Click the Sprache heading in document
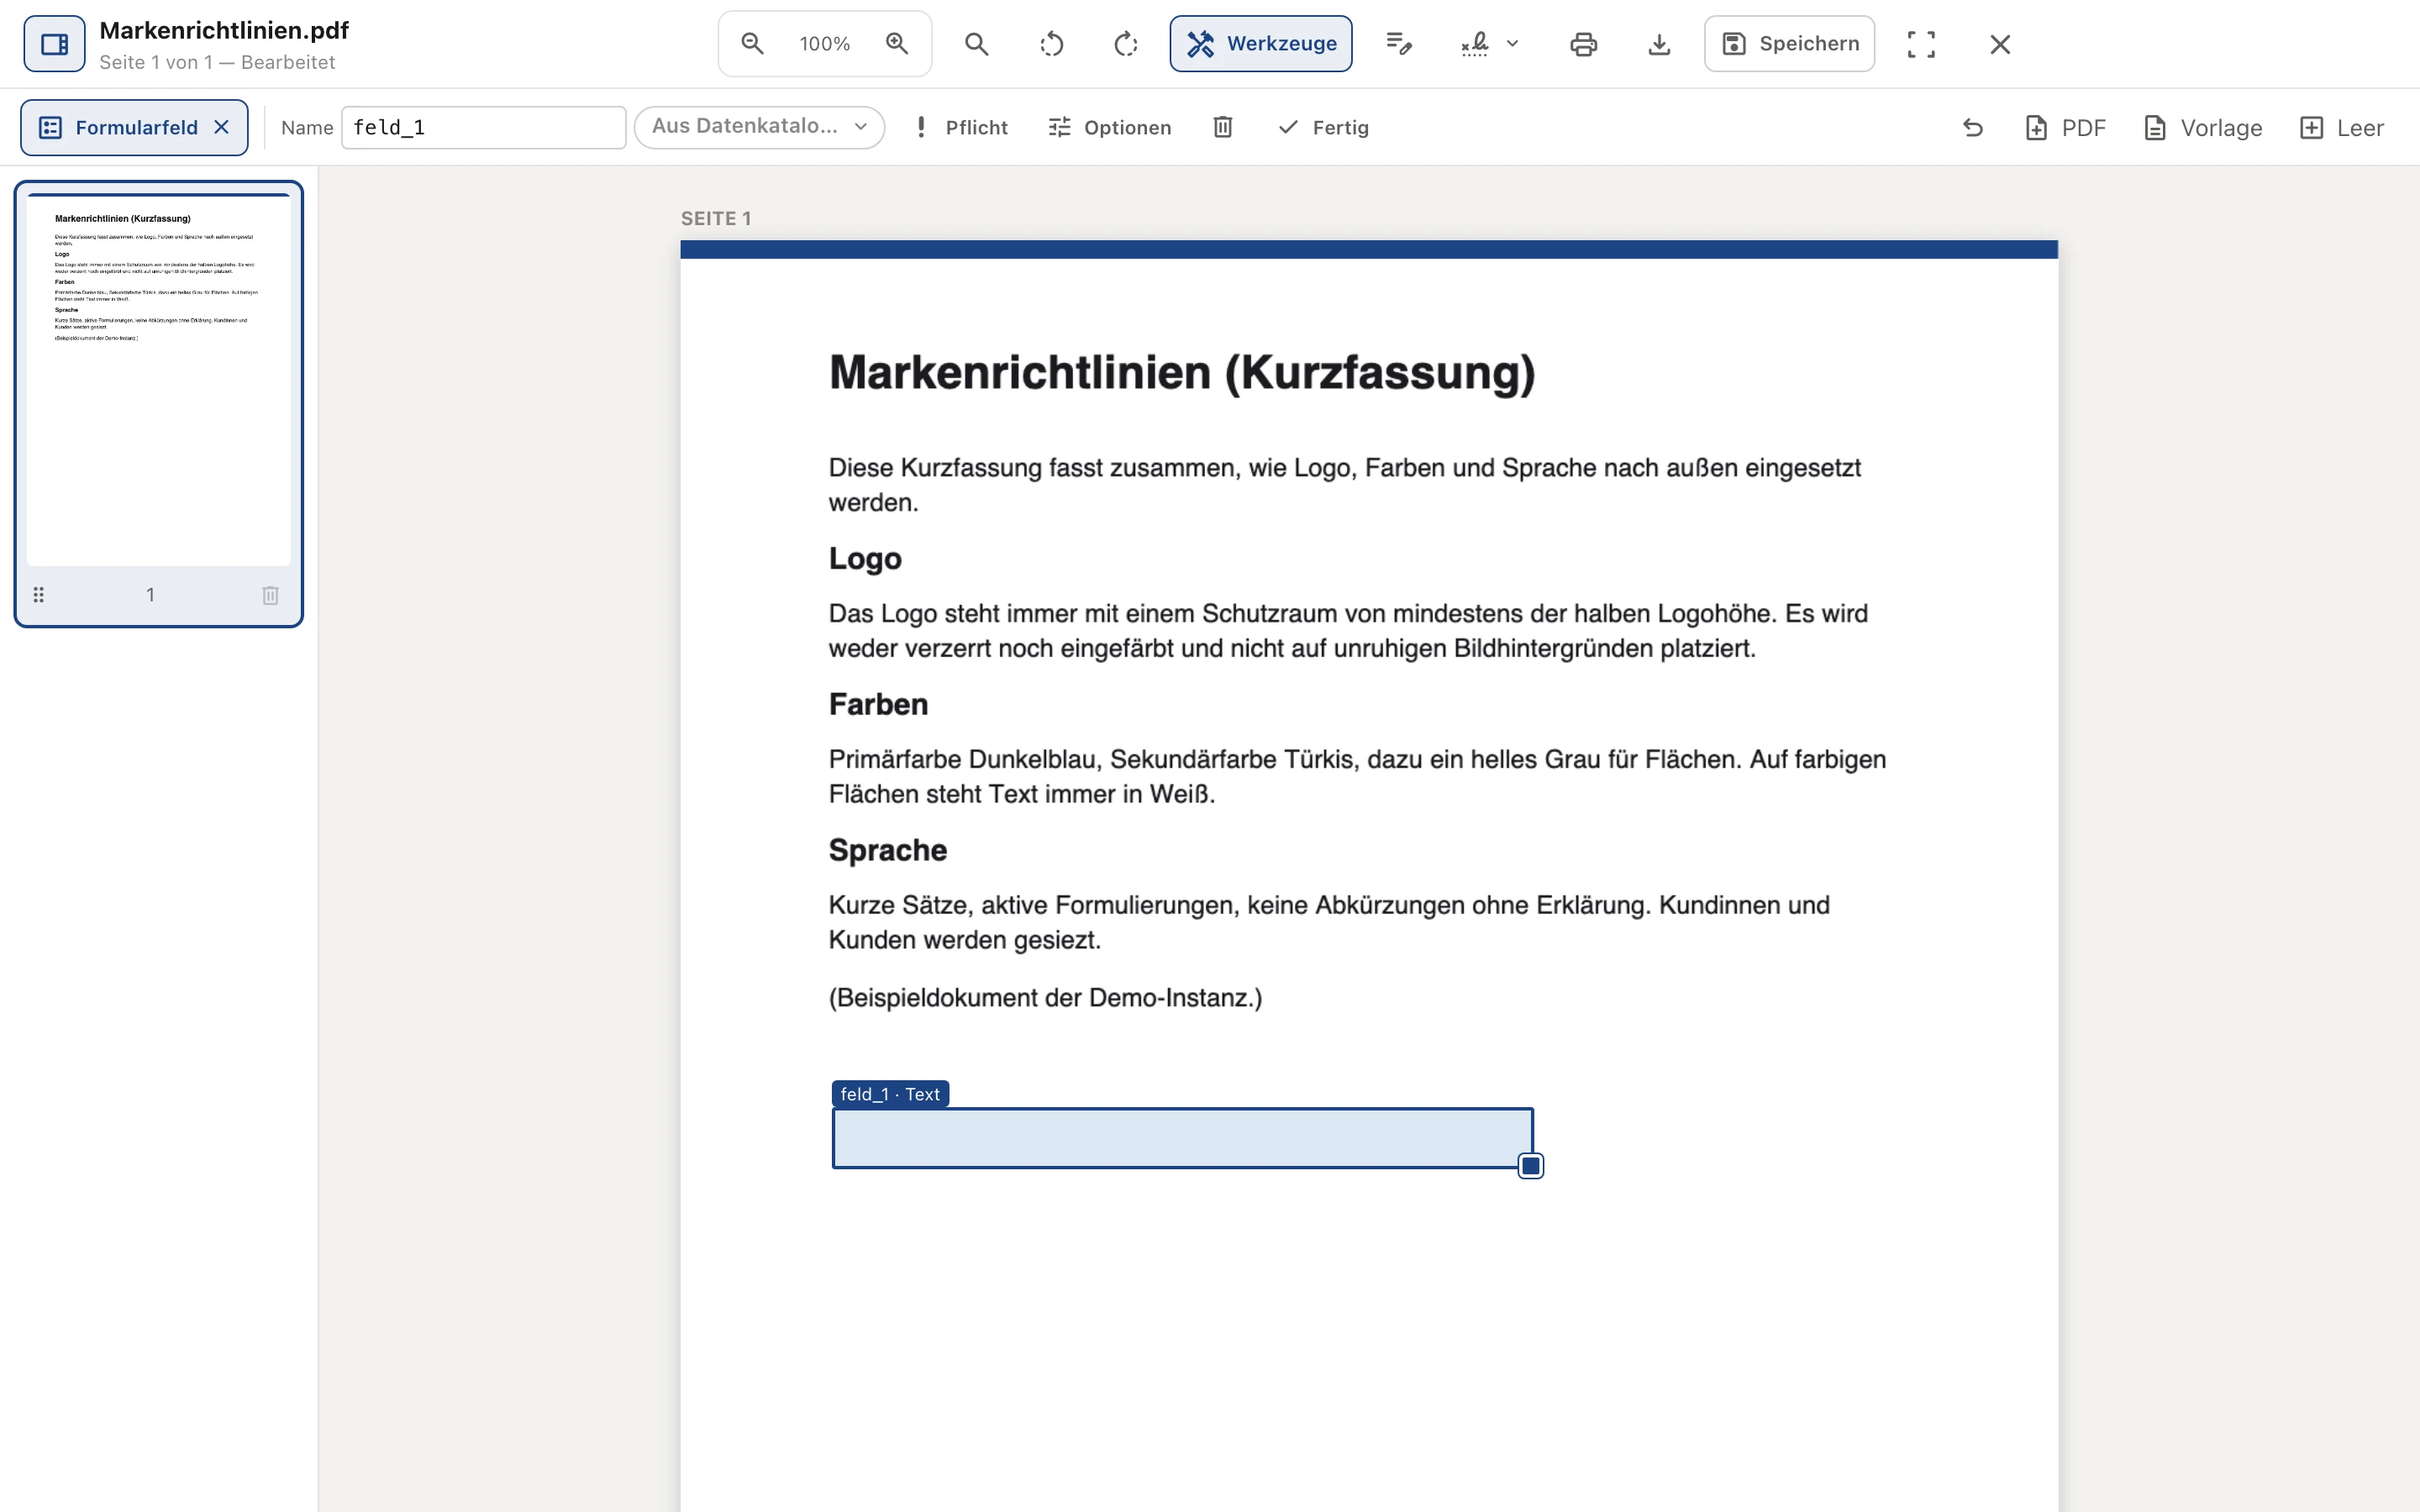The height and width of the screenshot is (1512, 2420). (888, 850)
